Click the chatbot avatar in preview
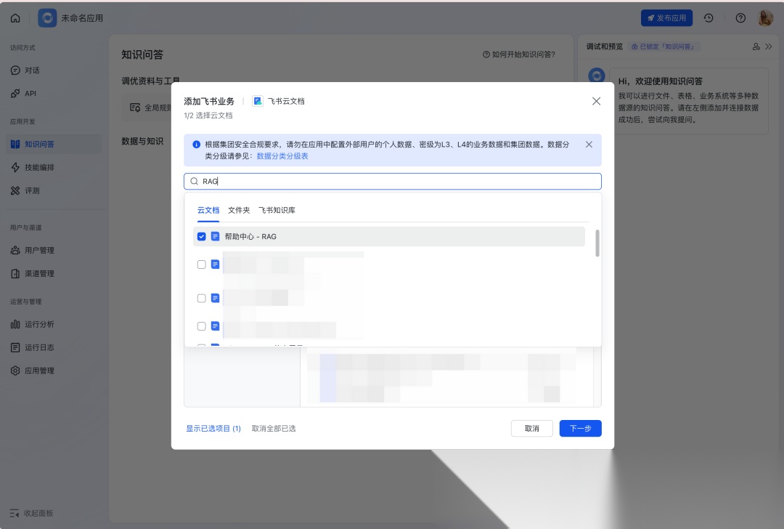This screenshot has height=529, width=784. tap(597, 76)
